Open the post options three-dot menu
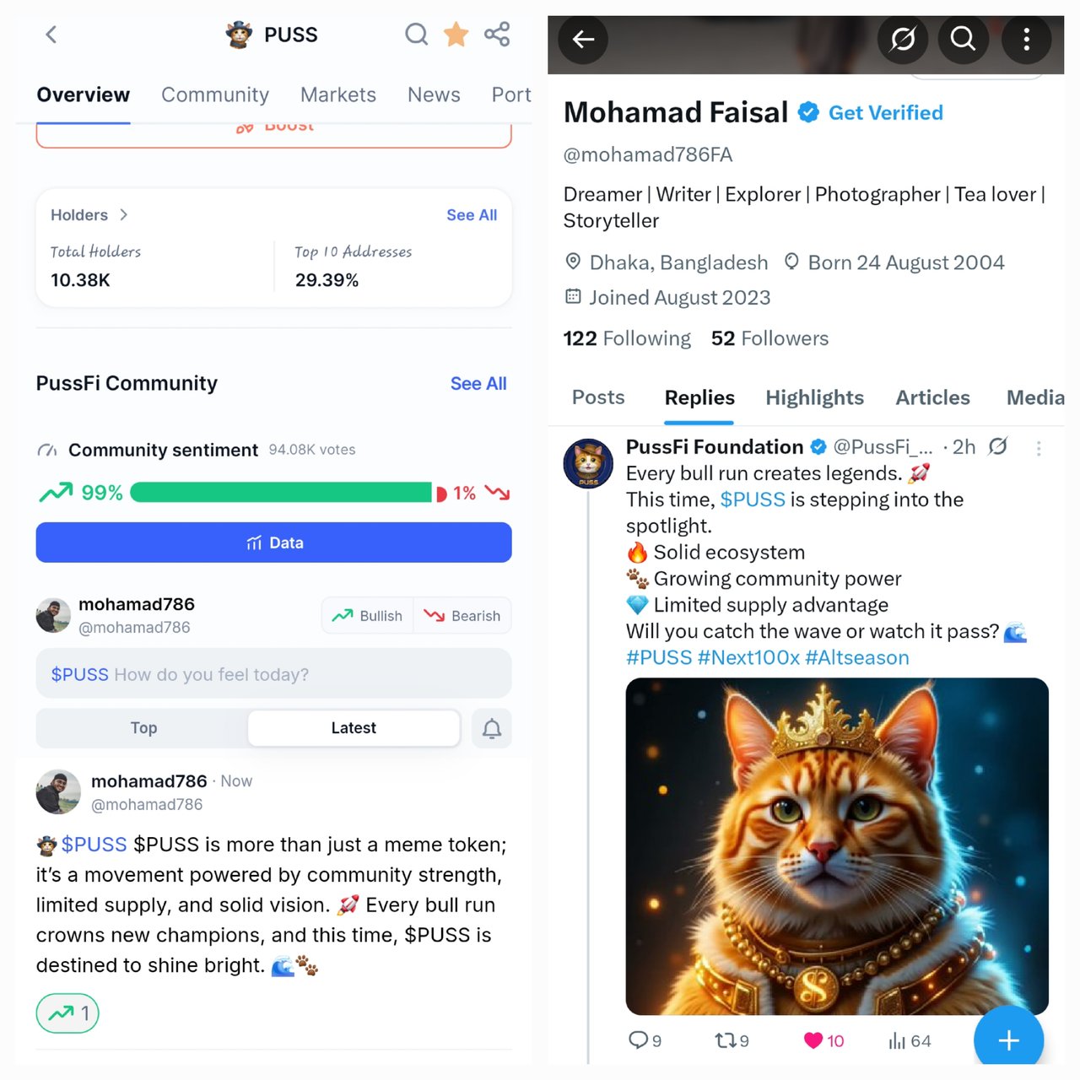The width and height of the screenshot is (1080, 1080). click(x=1039, y=449)
